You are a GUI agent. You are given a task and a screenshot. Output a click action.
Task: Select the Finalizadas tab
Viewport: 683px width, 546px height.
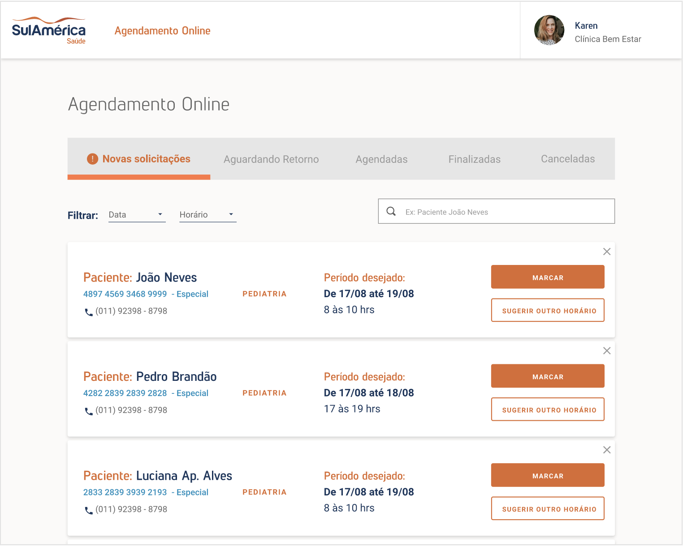click(474, 159)
